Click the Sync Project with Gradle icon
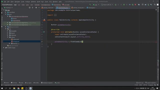 pyautogui.click(x=145, y=5)
